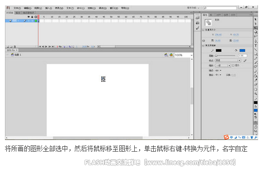Select the Rectangle tool
Image resolution: width=259 pixels, height=171 pixels.
point(255,54)
